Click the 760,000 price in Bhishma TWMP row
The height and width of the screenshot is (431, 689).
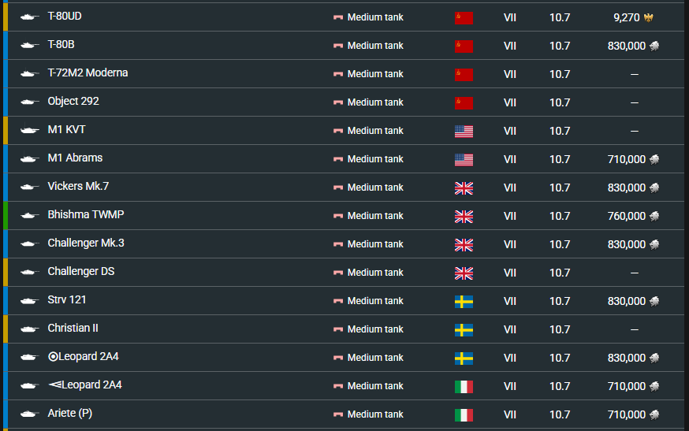coord(627,216)
